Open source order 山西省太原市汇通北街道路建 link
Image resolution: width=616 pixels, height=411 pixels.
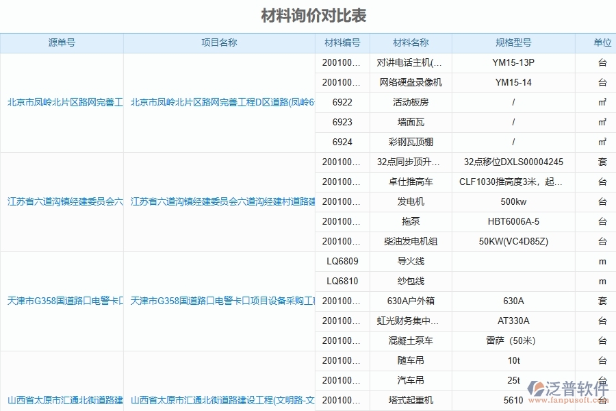pyautogui.click(x=61, y=401)
